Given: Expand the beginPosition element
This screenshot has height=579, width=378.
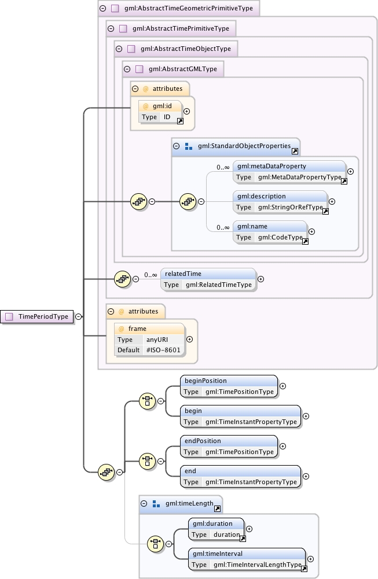Looking at the screenshot, I should pyautogui.click(x=282, y=386).
